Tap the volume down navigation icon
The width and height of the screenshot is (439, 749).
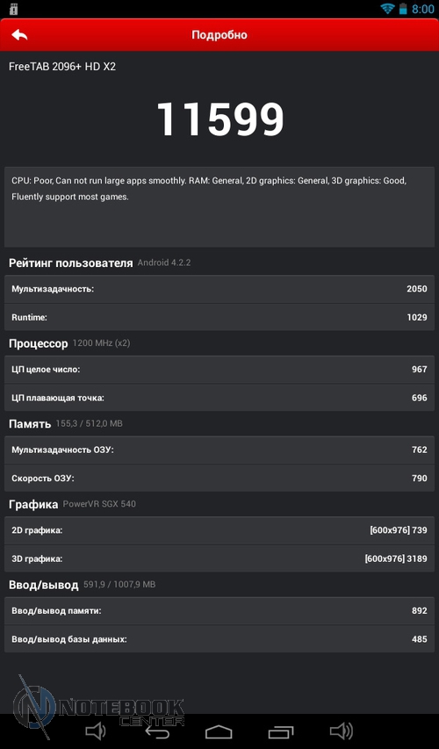coord(95,731)
